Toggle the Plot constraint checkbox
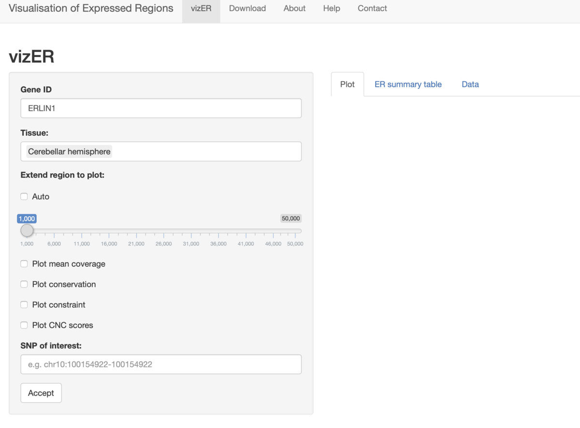This screenshot has width=580, height=428. 24,304
